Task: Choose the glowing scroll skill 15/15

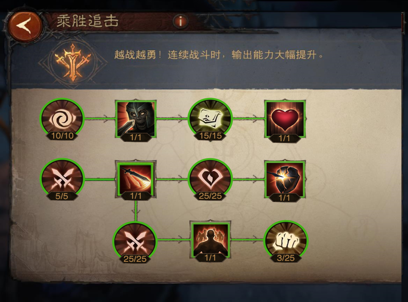Action: coord(210,119)
